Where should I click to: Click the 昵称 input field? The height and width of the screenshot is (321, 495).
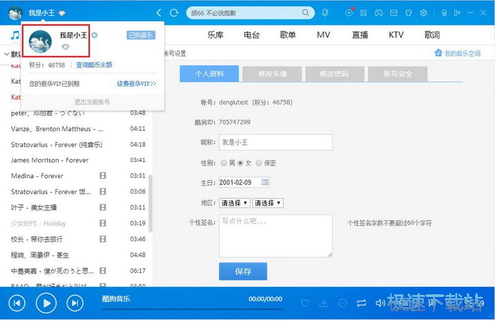(275, 142)
